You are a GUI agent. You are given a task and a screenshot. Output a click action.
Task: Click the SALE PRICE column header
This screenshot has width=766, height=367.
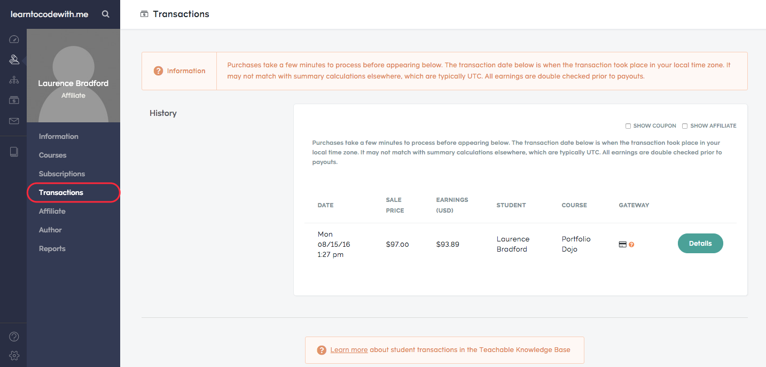[395, 205]
